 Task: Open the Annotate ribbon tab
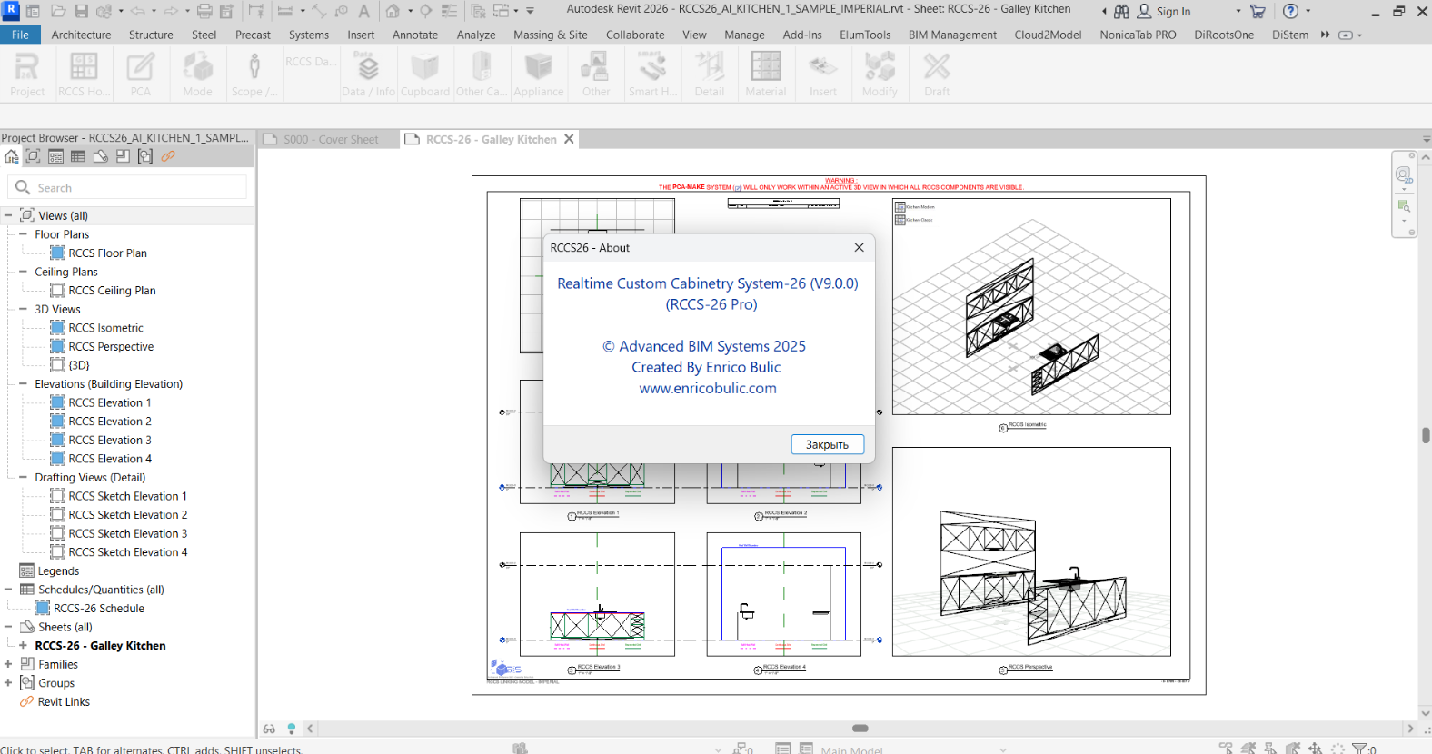(x=414, y=35)
